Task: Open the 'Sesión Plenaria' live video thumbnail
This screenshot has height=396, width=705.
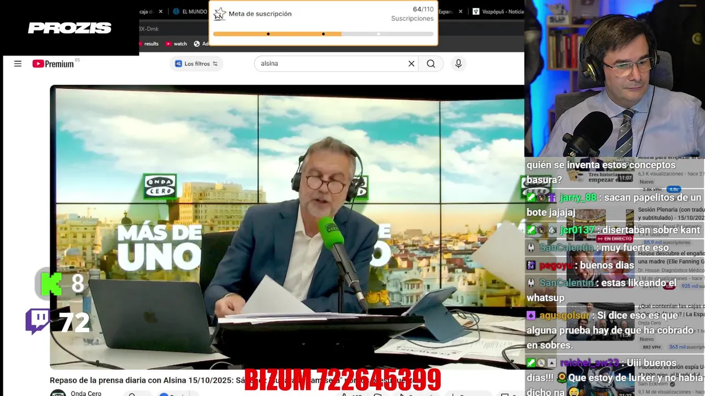Action: coord(600,224)
